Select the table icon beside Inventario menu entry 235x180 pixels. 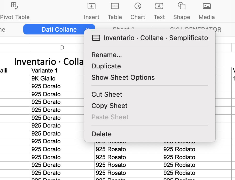point(96,38)
